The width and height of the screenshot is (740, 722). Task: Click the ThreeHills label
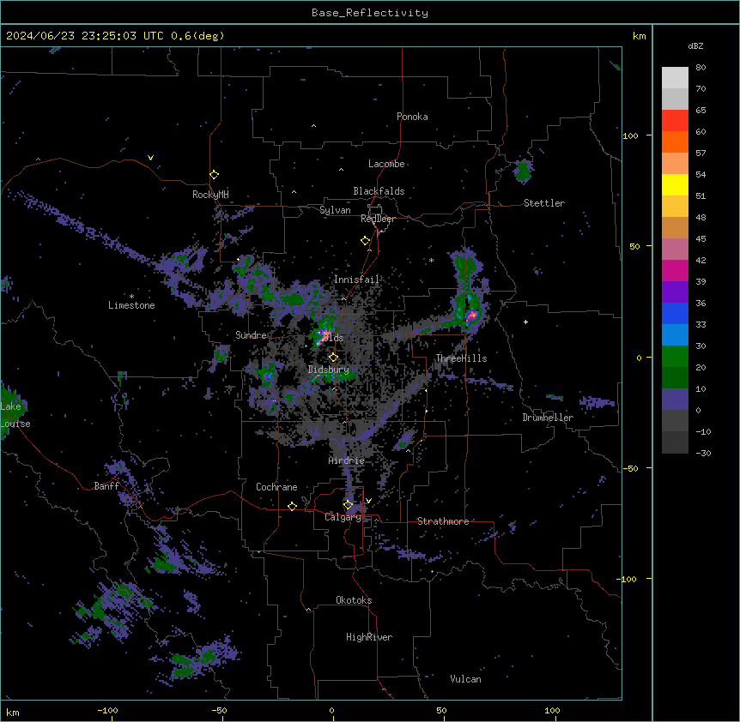pos(461,358)
